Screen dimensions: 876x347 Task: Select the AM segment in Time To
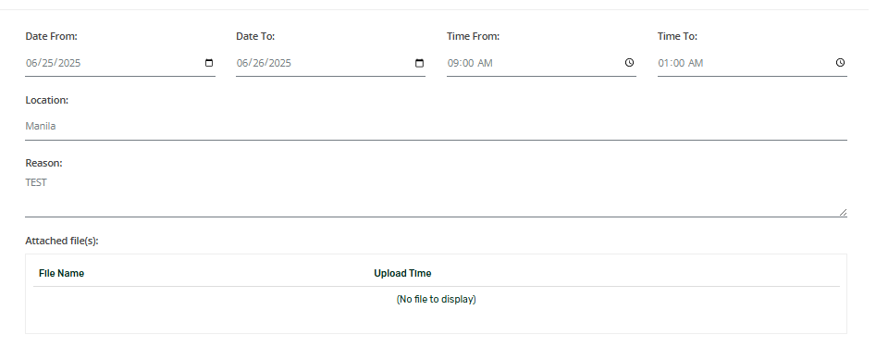point(697,63)
